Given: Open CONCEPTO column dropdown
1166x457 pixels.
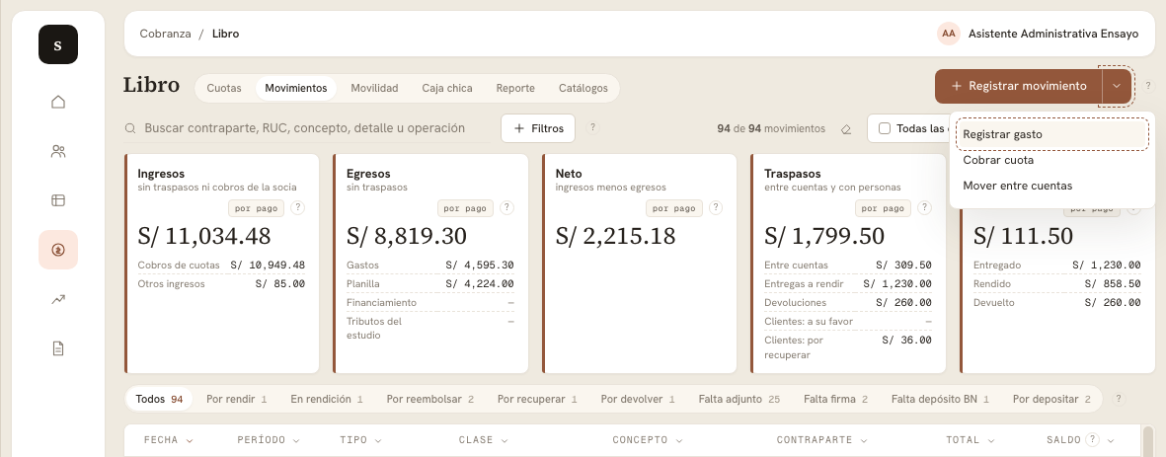Looking at the screenshot, I should [x=678, y=440].
